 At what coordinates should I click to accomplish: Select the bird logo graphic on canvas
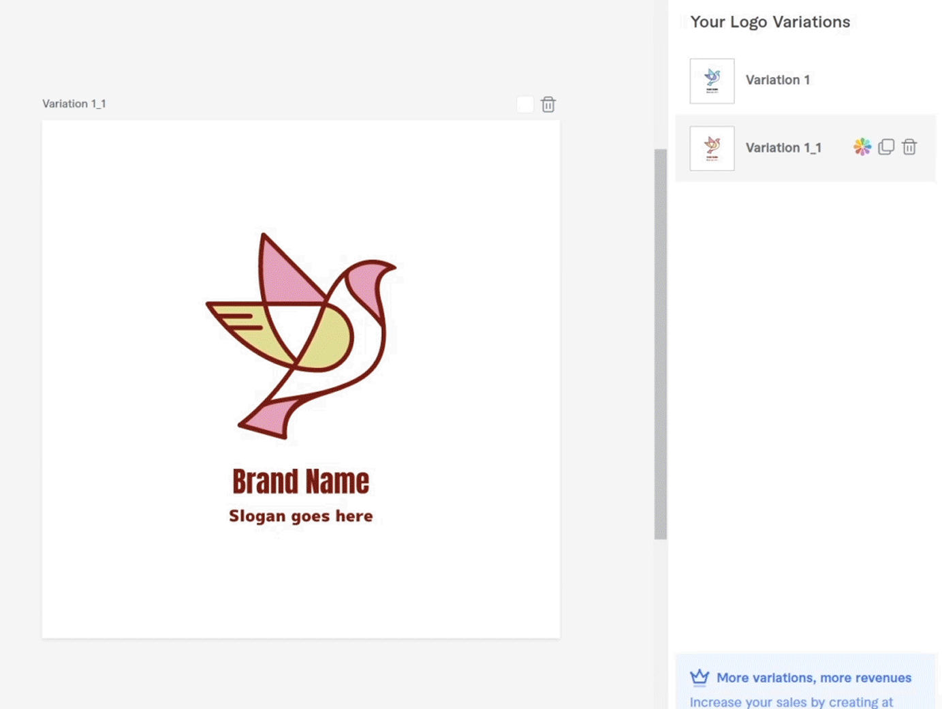301,335
